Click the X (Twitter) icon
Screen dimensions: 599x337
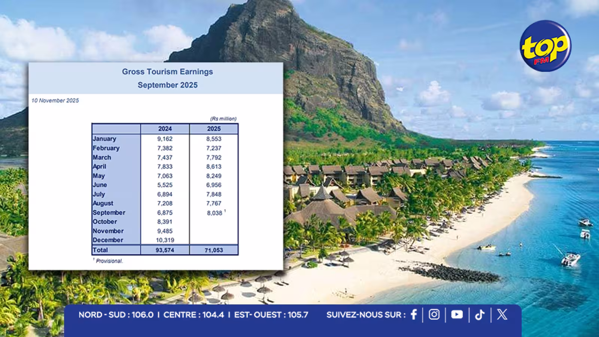[502, 315]
